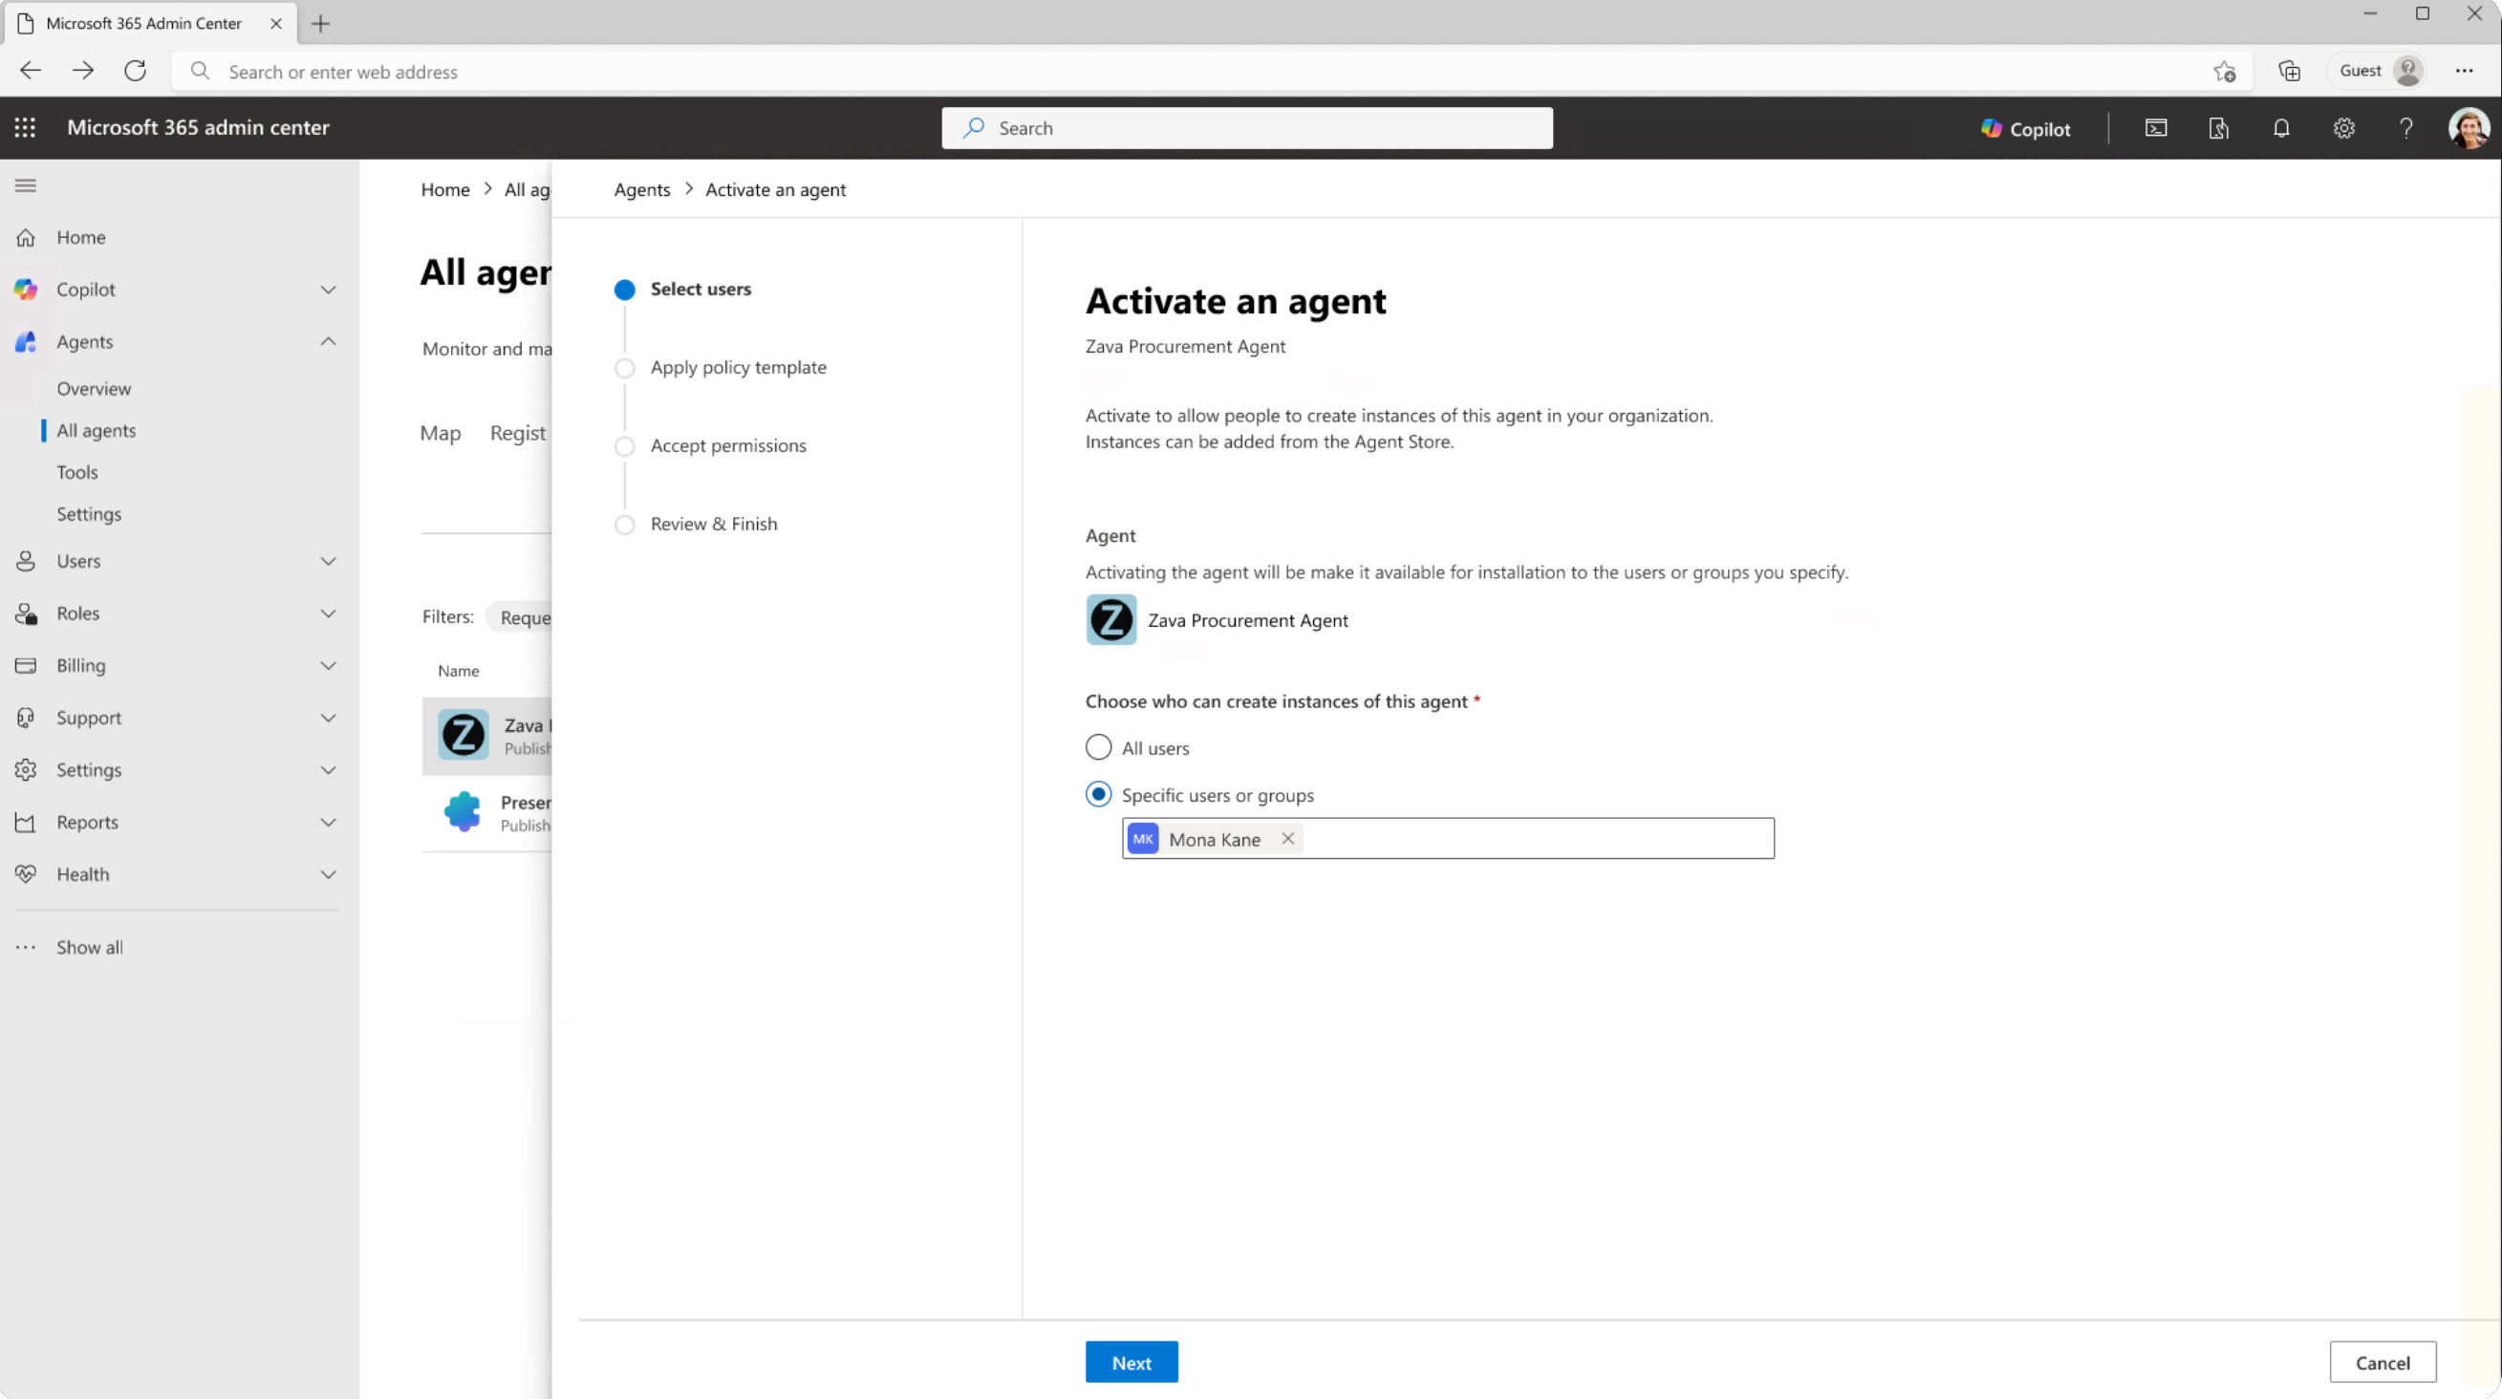Select Specific users or groups radio button
Screen dimensions: 2502x1399
coord(1098,795)
